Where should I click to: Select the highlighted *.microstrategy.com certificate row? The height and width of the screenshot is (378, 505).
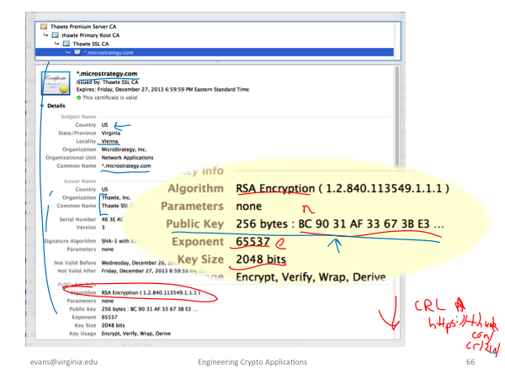214,52
